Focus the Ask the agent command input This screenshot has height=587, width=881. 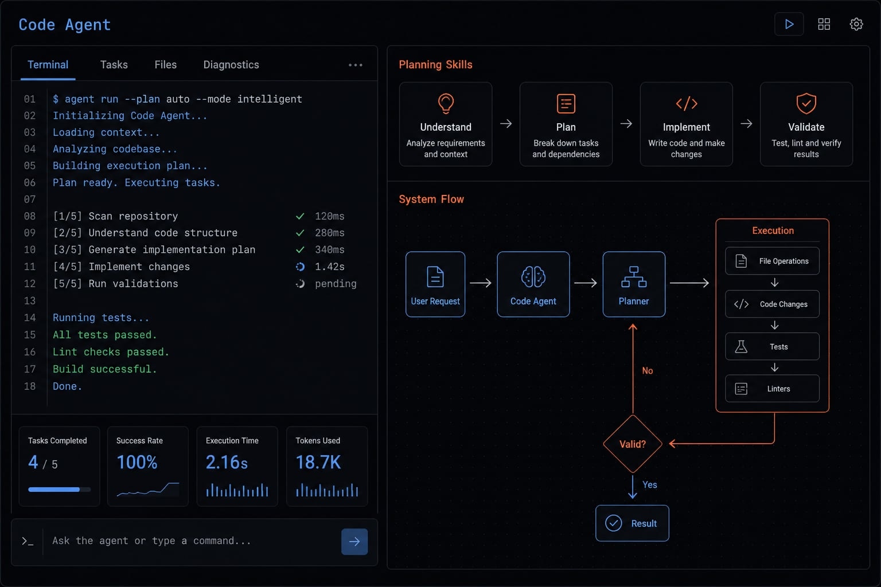pos(192,541)
